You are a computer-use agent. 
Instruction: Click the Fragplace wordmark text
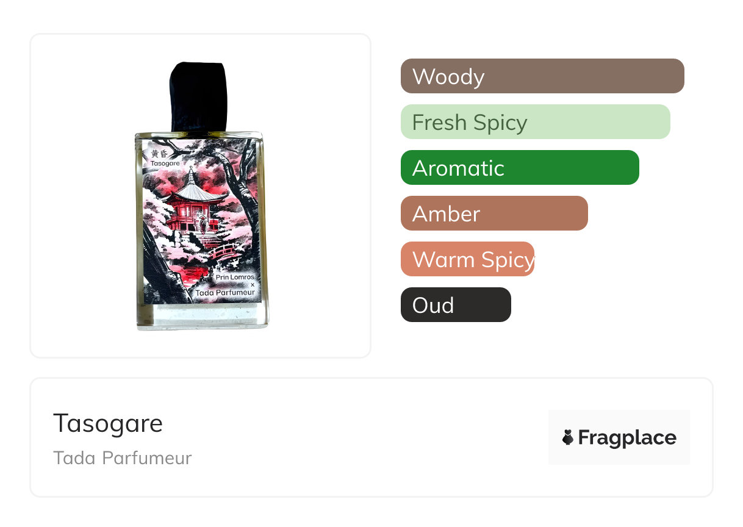(627, 437)
